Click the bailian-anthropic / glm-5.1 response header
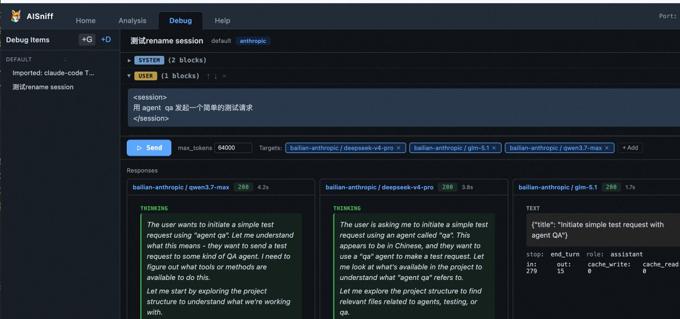 point(558,187)
